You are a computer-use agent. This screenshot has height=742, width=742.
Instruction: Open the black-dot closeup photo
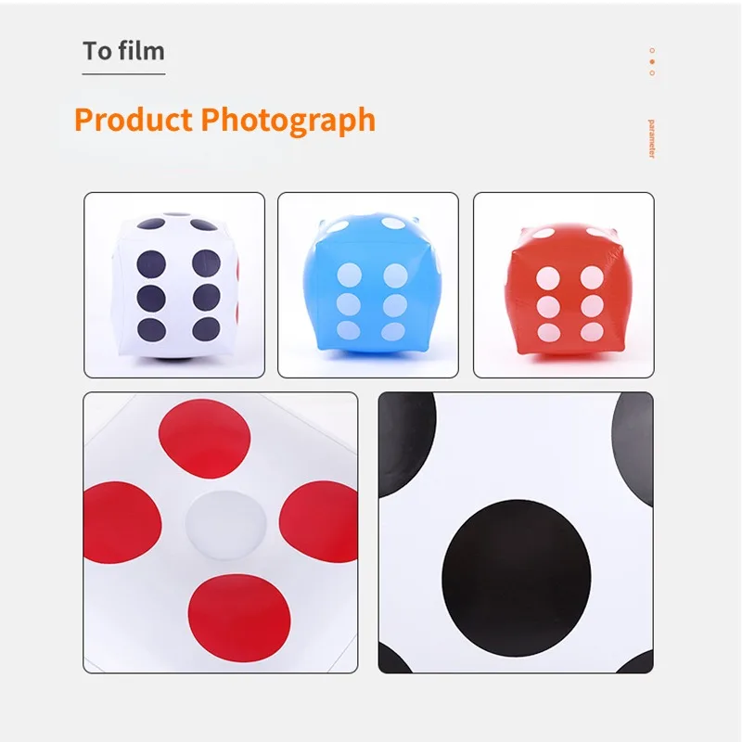pyautogui.click(x=516, y=532)
